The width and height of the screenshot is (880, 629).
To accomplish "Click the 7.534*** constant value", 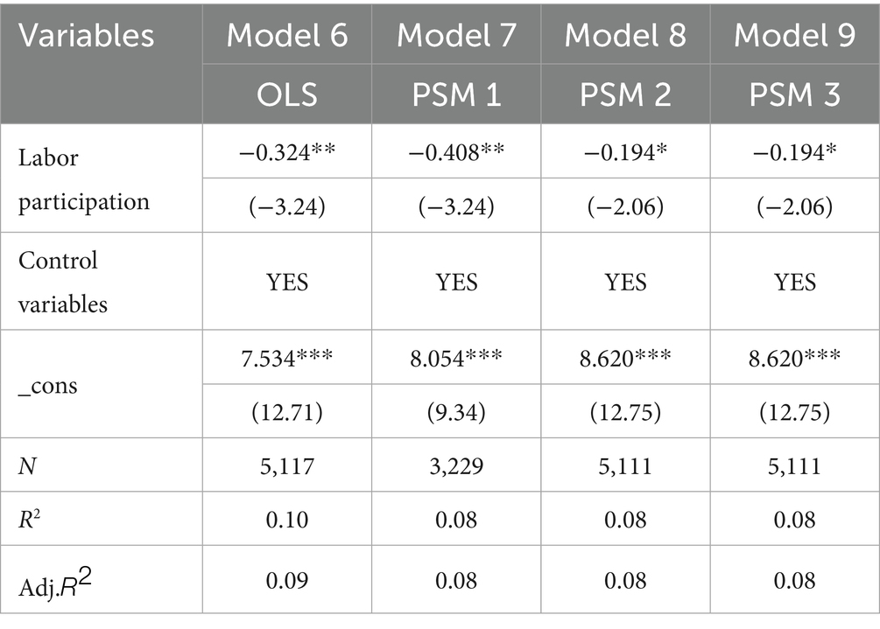I will tap(286, 359).
